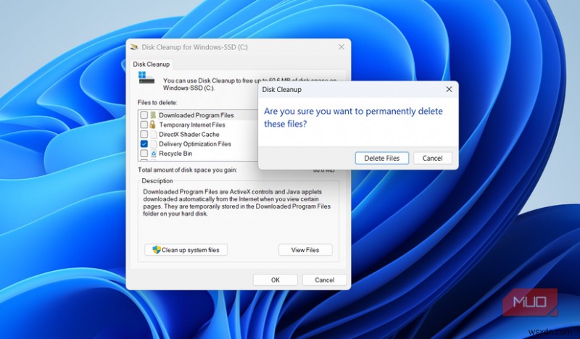Uncheck the Delivery Optimization Files checkbox
Image resolution: width=580 pixels, height=339 pixels.
[x=144, y=144]
